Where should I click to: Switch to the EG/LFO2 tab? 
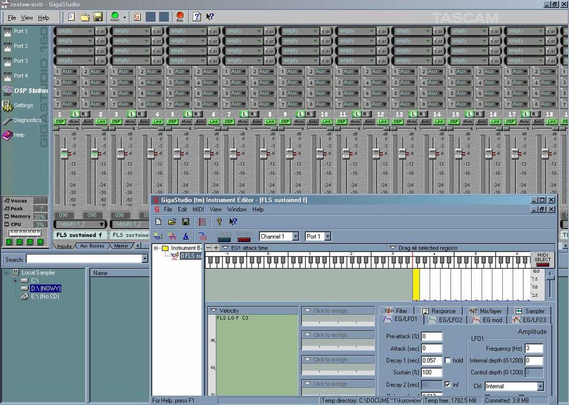[x=446, y=319]
